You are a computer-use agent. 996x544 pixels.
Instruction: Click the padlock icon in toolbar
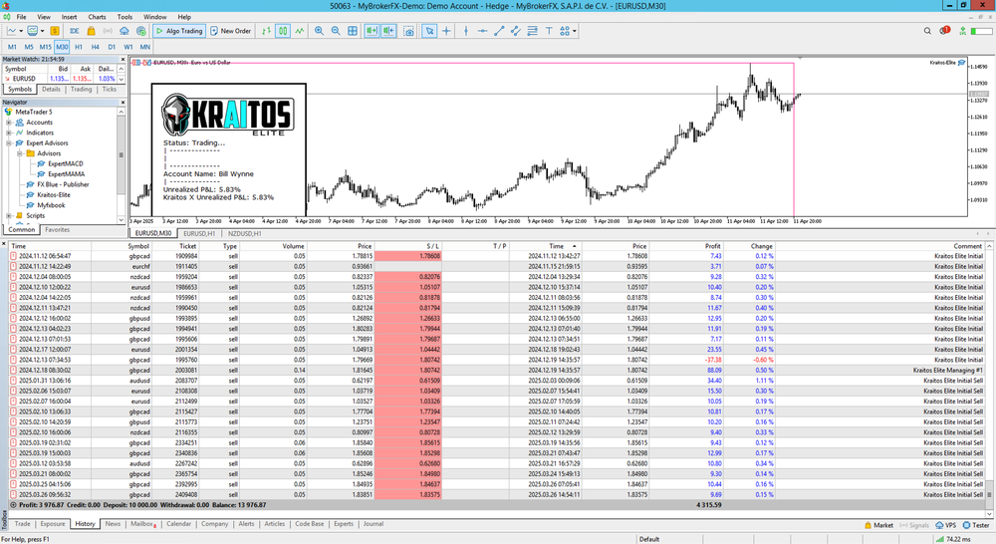tap(91, 31)
